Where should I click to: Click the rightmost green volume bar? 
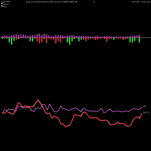coord(139,40)
